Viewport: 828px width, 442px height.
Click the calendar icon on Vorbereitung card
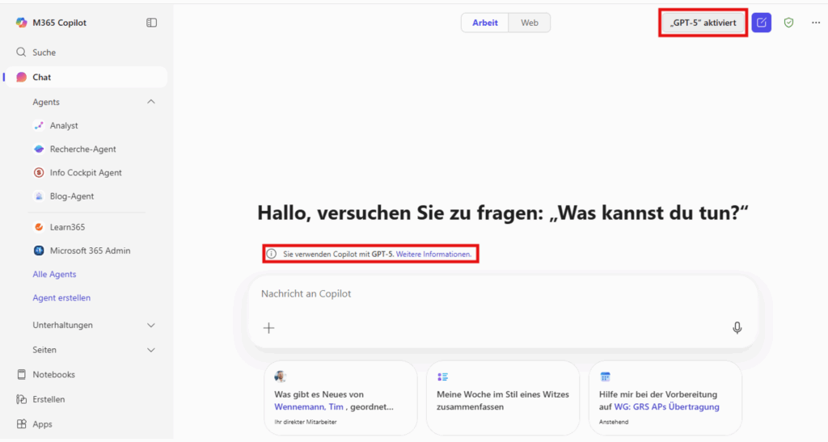pos(605,377)
